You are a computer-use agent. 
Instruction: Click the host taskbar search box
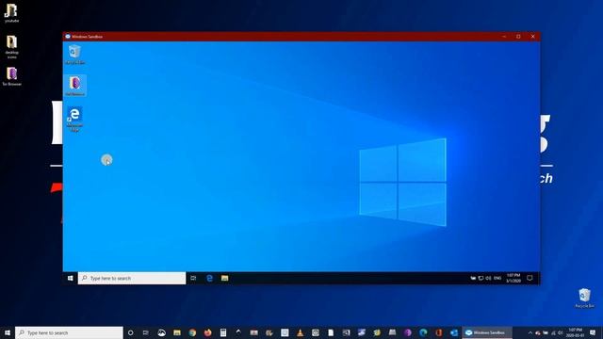69,332
